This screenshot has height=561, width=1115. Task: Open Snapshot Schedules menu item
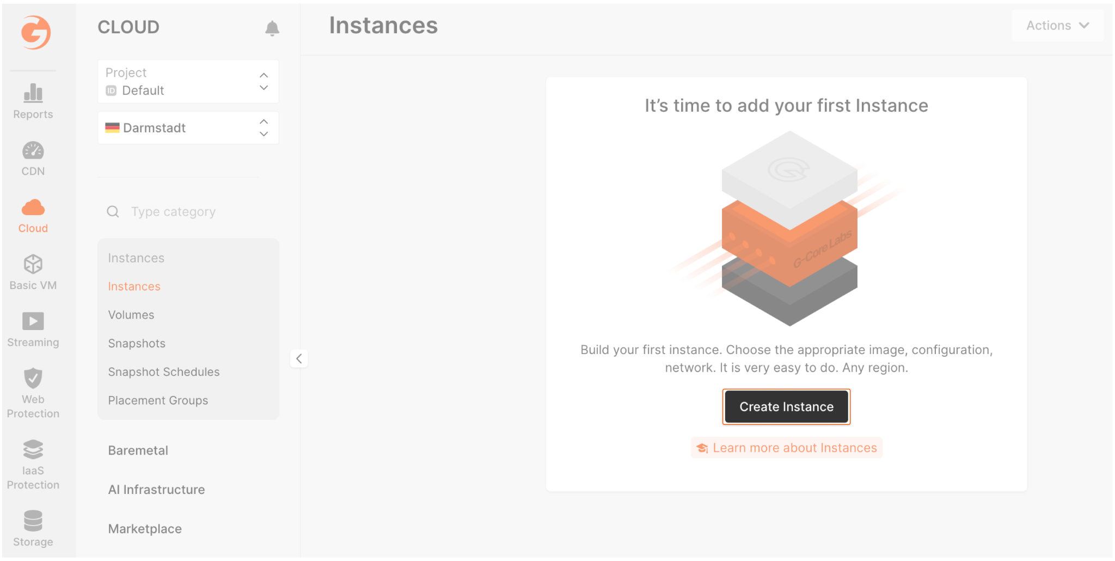164,372
